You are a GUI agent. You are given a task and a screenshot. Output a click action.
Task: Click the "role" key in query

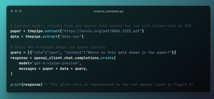[38, 53]
